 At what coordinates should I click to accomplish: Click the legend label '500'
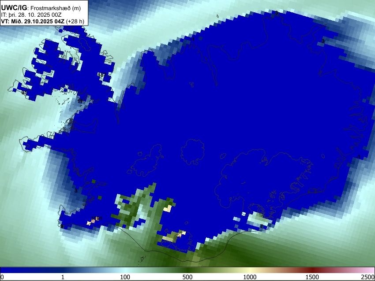click(x=187, y=277)
